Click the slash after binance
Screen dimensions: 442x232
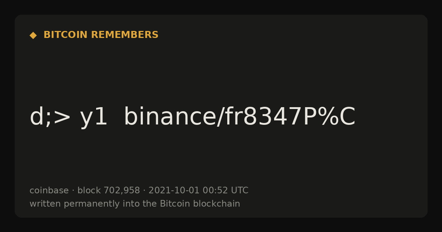(221, 117)
